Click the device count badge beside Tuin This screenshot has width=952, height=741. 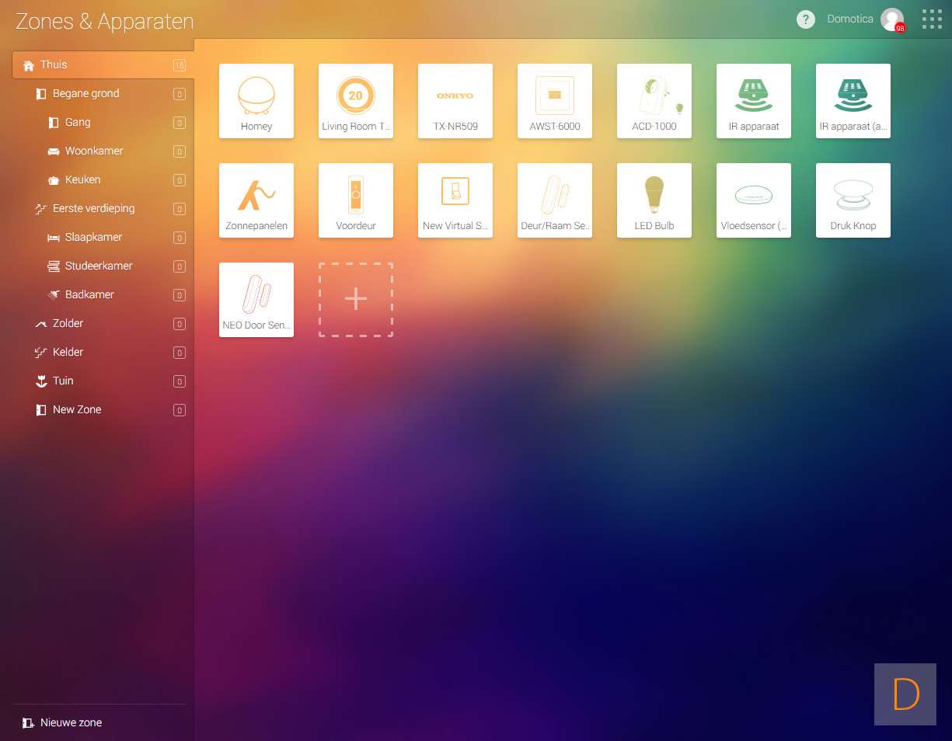(x=180, y=381)
